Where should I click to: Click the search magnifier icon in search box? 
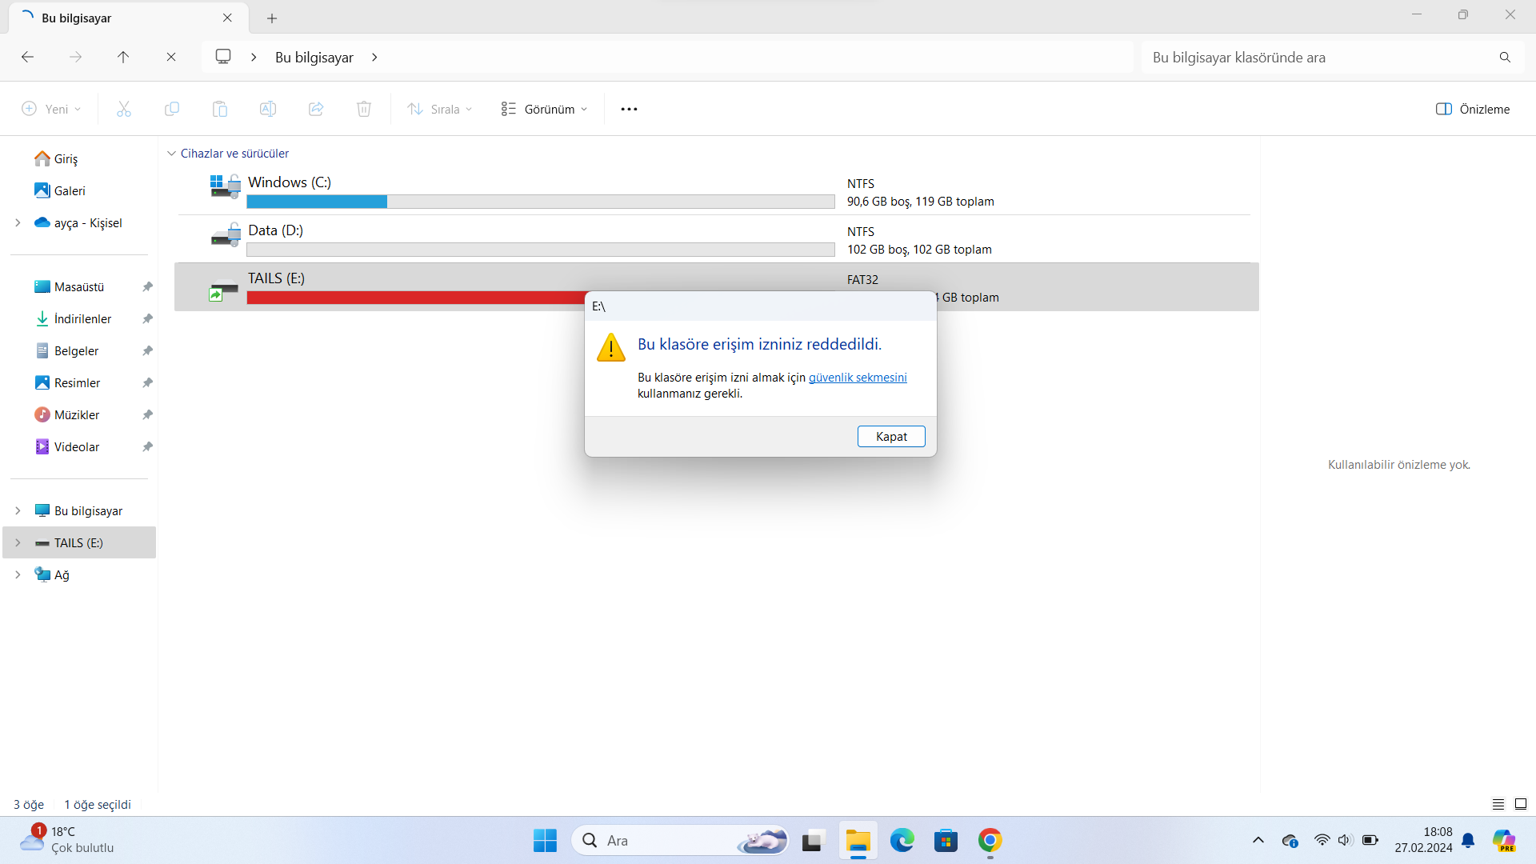coord(1505,58)
